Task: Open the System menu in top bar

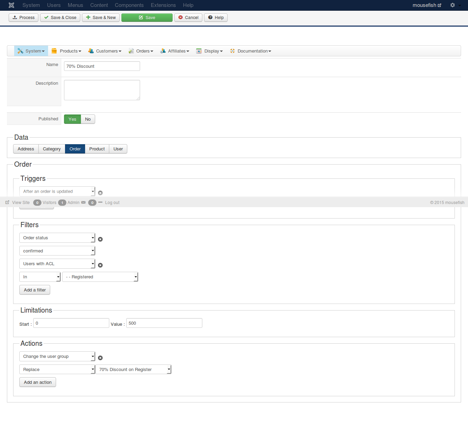Action: [x=31, y=5]
